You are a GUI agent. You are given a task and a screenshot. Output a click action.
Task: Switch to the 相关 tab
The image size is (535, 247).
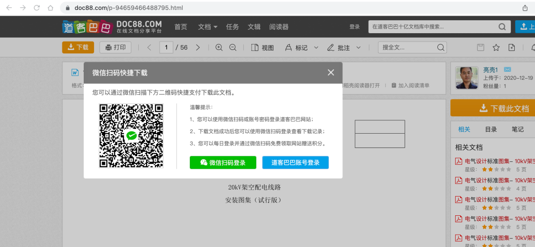point(464,129)
